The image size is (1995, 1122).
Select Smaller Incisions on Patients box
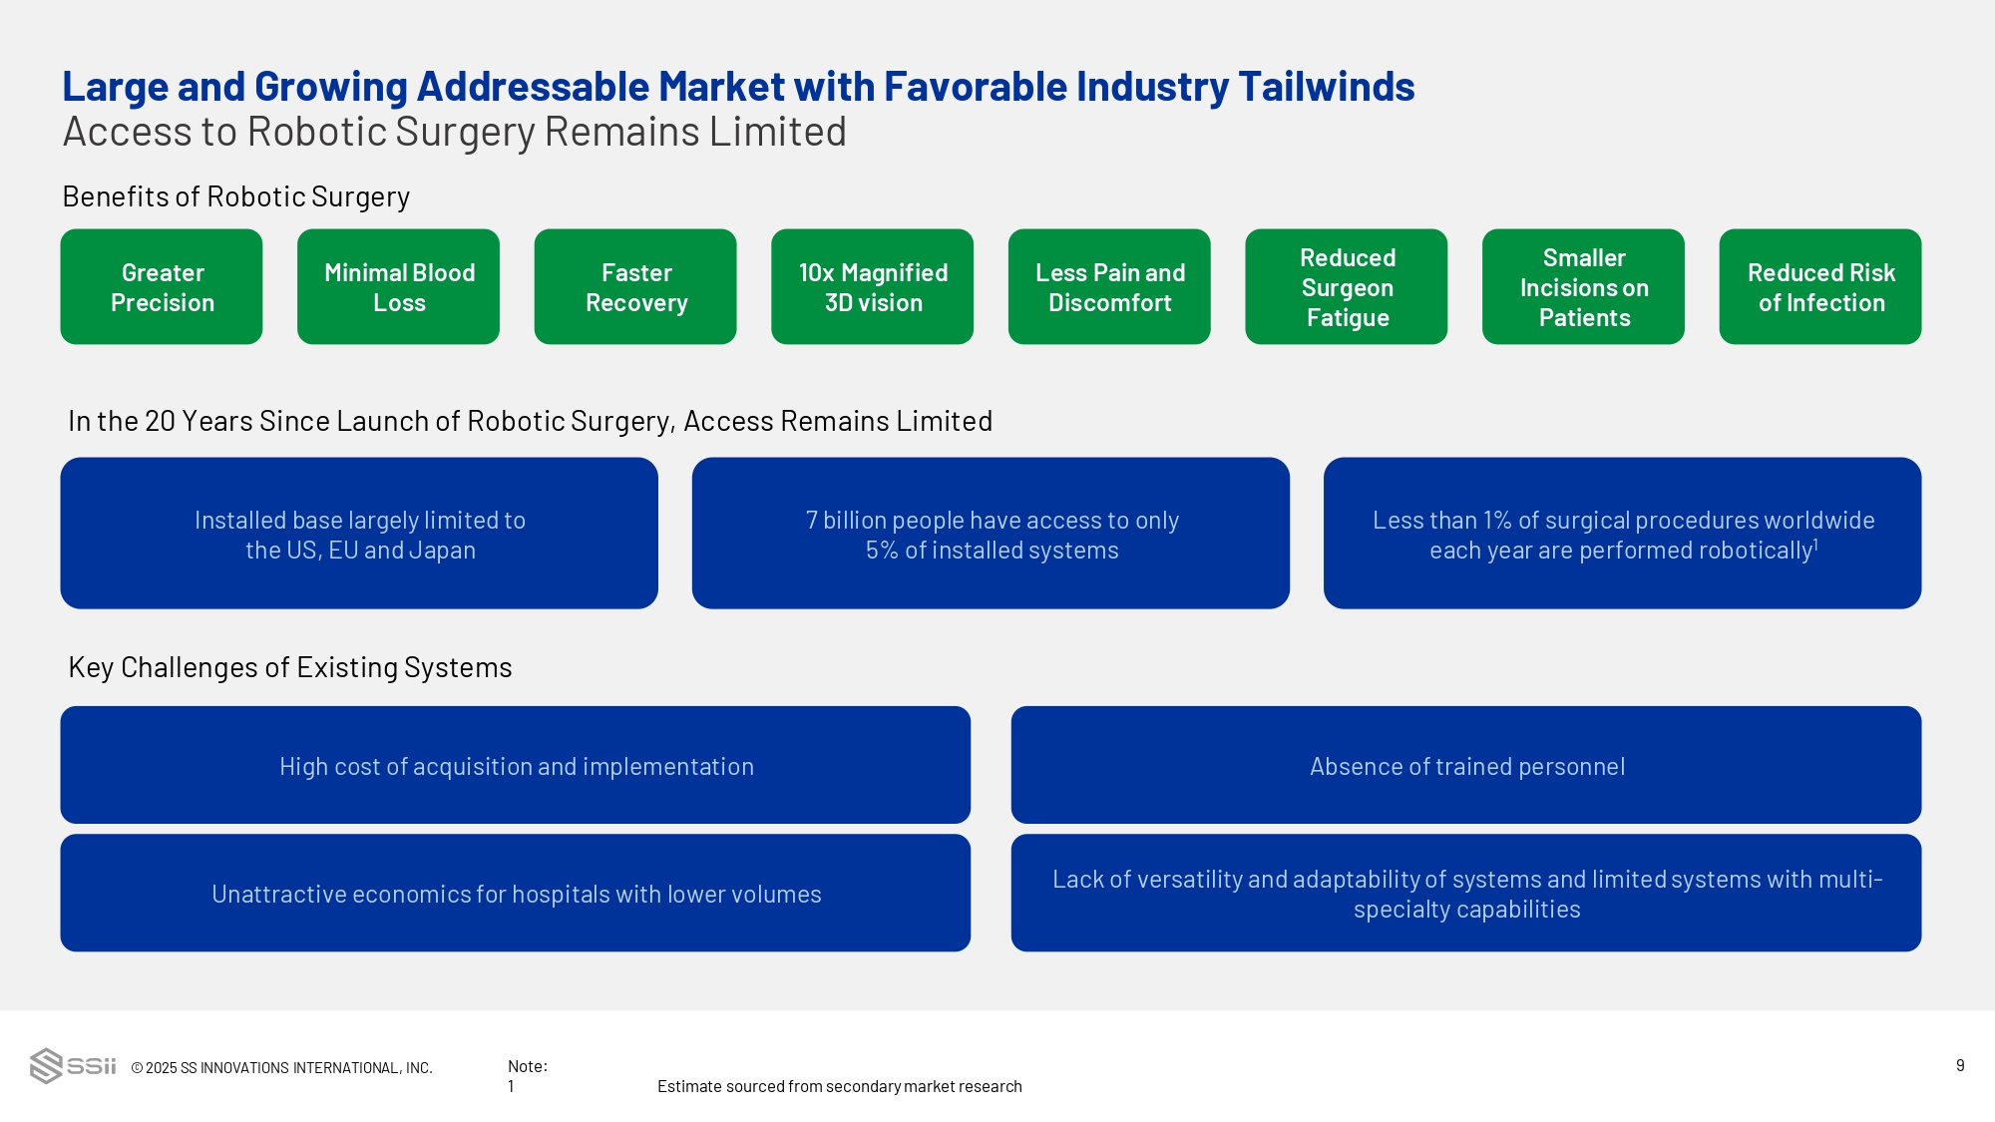[x=1583, y=287]
